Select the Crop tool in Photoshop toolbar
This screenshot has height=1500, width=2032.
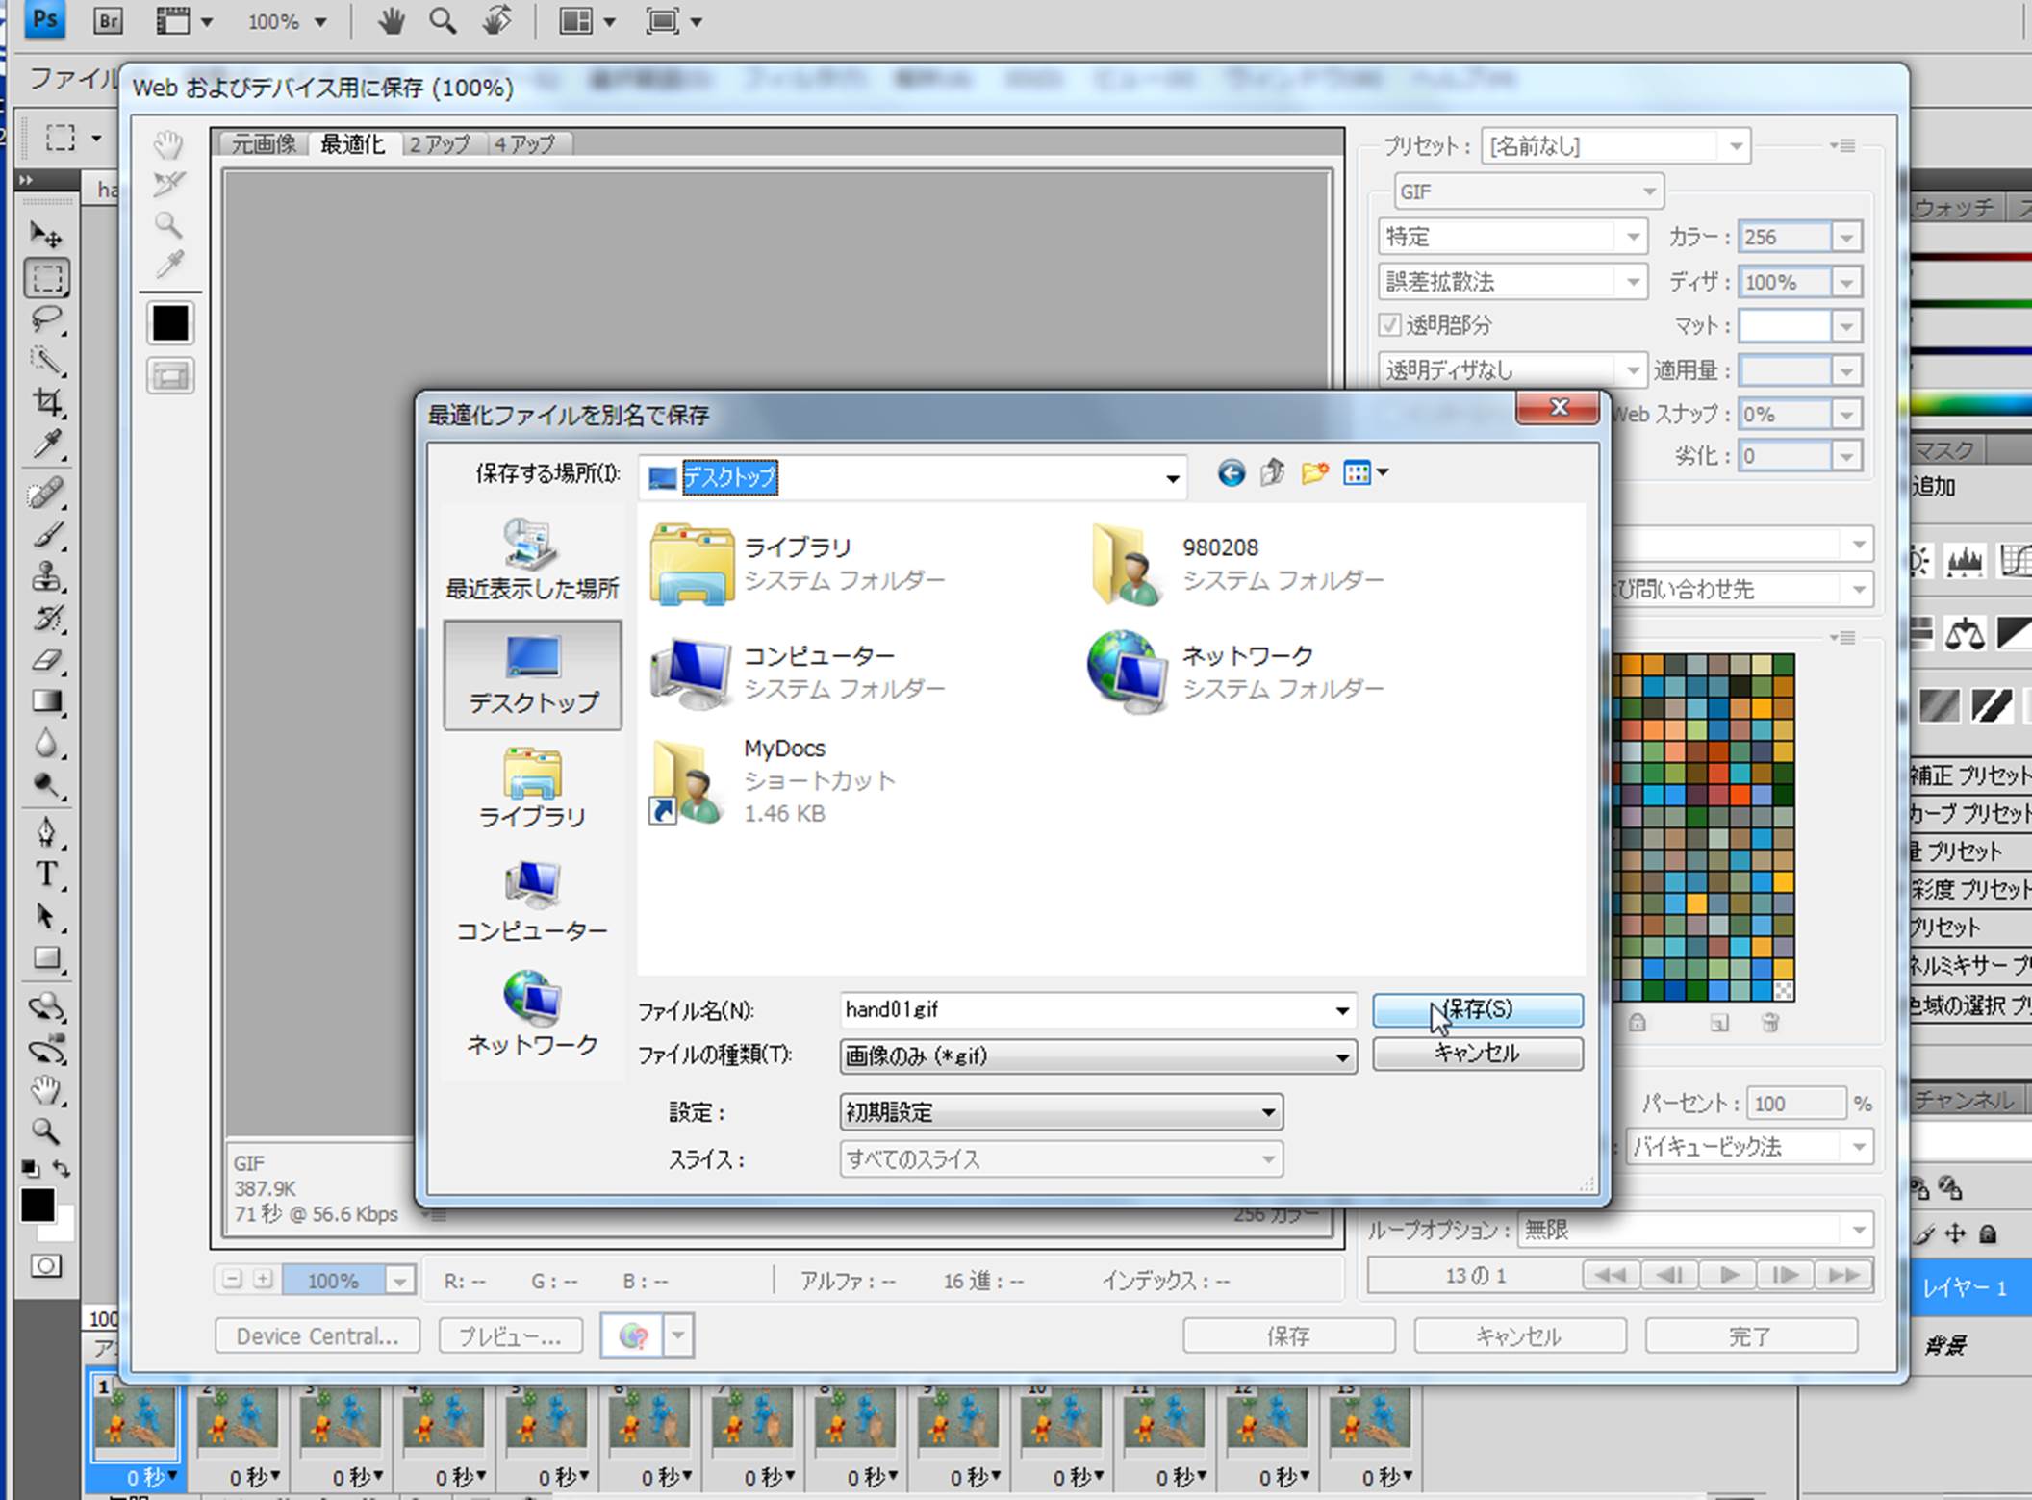click(x=47, y=402)
